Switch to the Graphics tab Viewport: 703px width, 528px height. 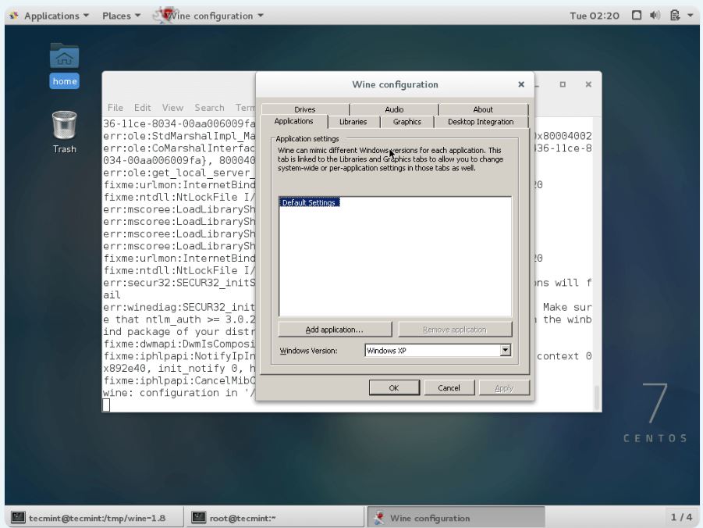(x=407, y=122)
